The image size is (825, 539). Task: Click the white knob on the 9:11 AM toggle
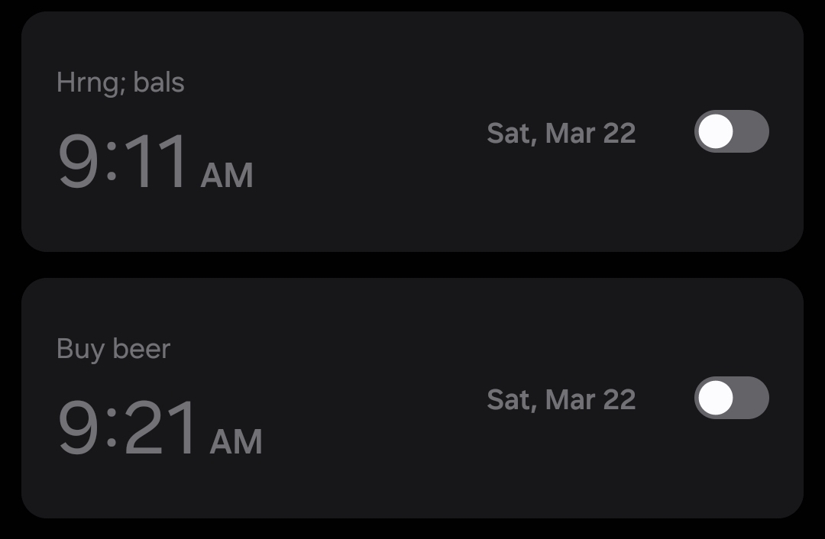pos(716,131)
